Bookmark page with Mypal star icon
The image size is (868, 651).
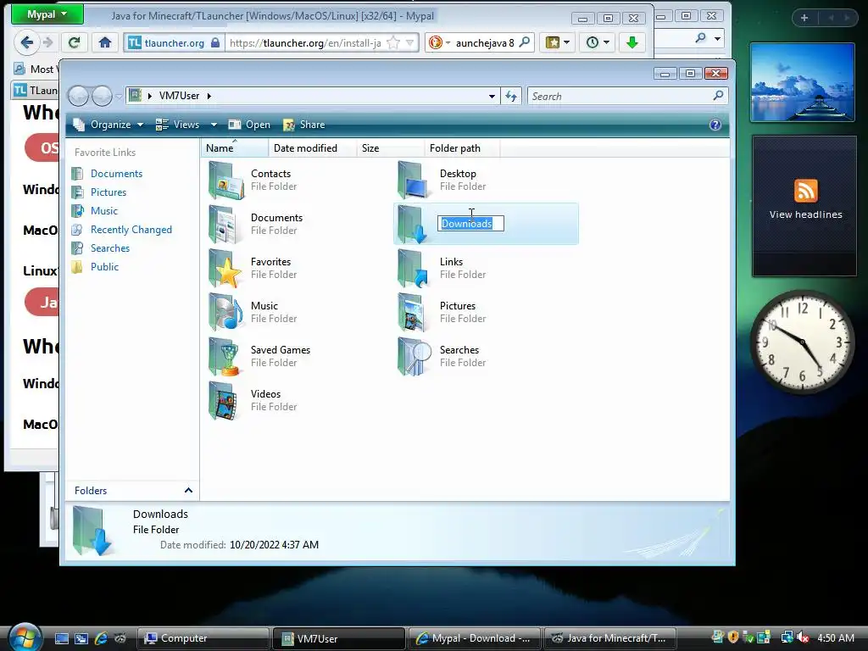(393, 42)
